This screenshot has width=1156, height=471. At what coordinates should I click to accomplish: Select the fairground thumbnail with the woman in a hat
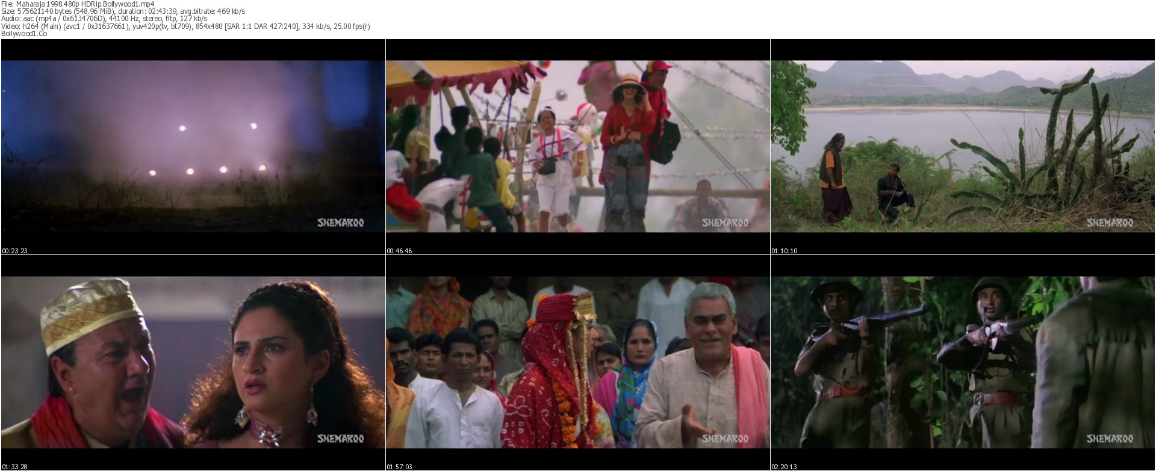(577, 147)
